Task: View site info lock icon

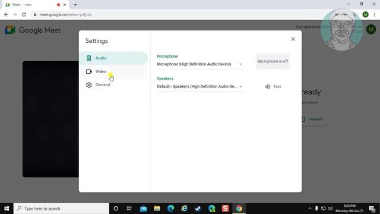Action: tap(35, 14)
